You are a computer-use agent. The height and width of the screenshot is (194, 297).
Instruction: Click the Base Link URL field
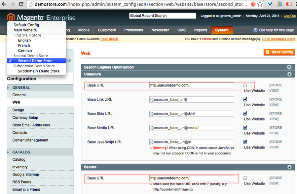coord(192,99)
